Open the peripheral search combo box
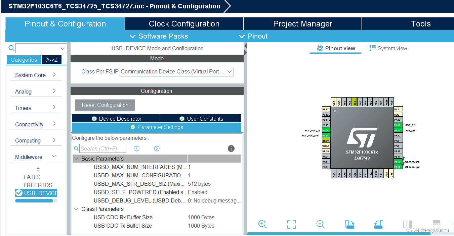This screenshot has width=454, height=236. (x=41, y=48)
